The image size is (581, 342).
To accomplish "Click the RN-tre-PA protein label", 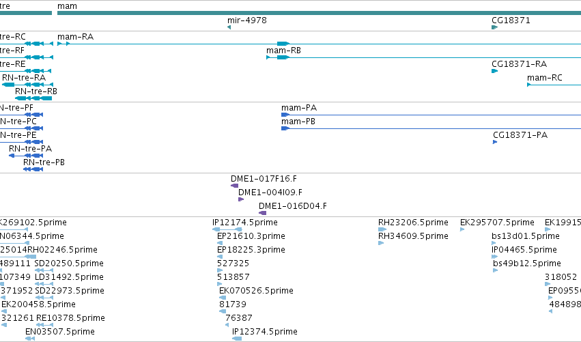I will (31, 149).
